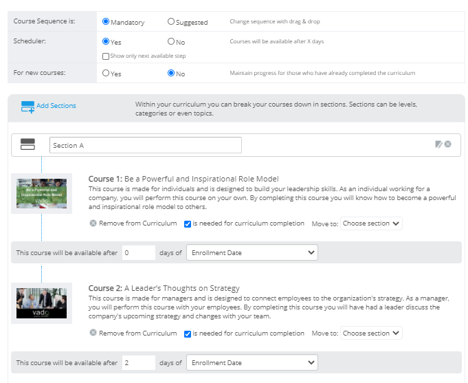Choose No for new courses
Image resolution: width=468 pixels, height=383 pixels.
point(170,73)
